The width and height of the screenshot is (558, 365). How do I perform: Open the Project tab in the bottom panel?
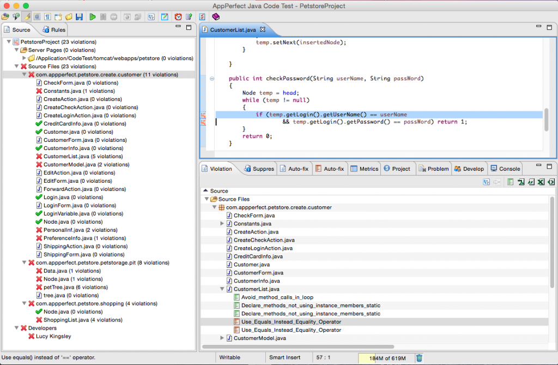click(397, 169)
